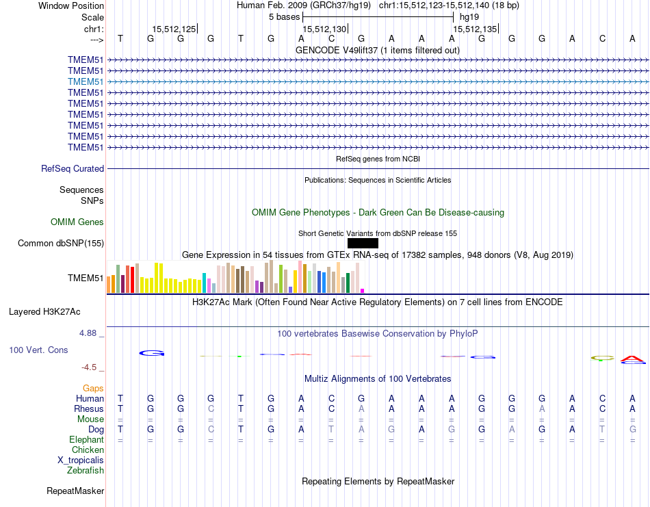
Task: Open OMIM Gene Phenotypes track title
Action: pyautogui.click(x=378, y=212)
